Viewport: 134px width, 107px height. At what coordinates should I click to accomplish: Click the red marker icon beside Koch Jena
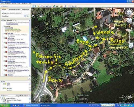[6, 33]
